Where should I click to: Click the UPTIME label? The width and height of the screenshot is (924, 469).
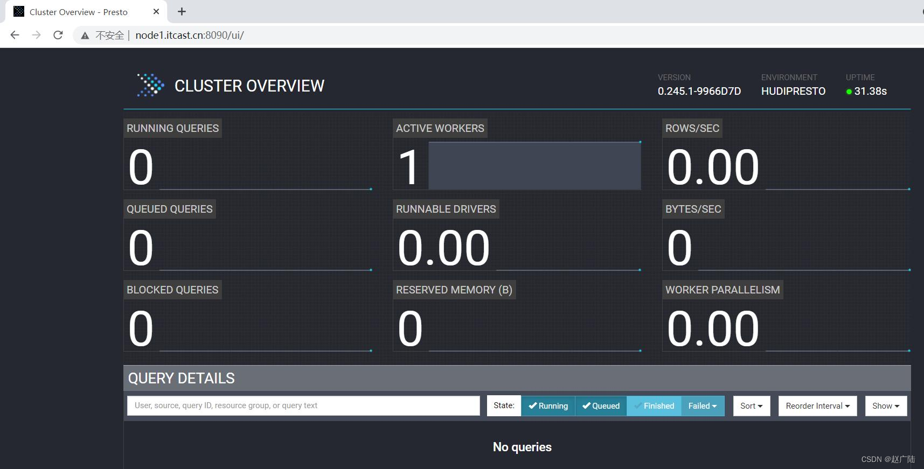point(860,78)
